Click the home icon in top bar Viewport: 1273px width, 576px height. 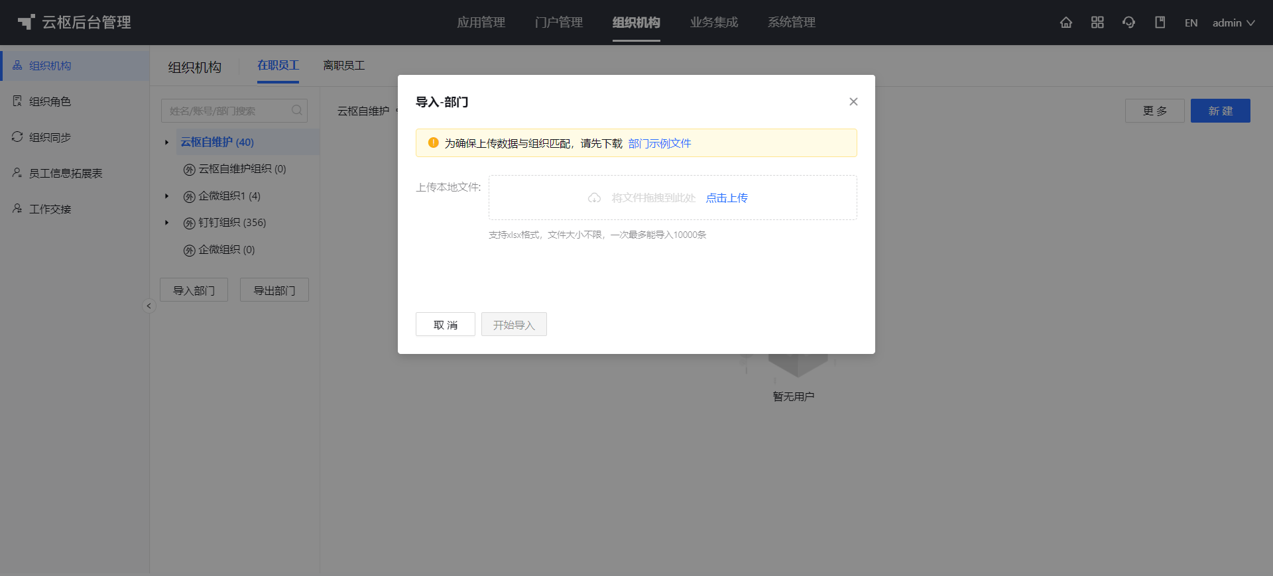1065,23
